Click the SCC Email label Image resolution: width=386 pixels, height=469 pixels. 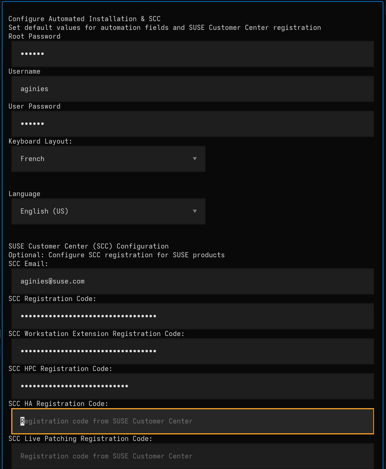tap(28, 263)
